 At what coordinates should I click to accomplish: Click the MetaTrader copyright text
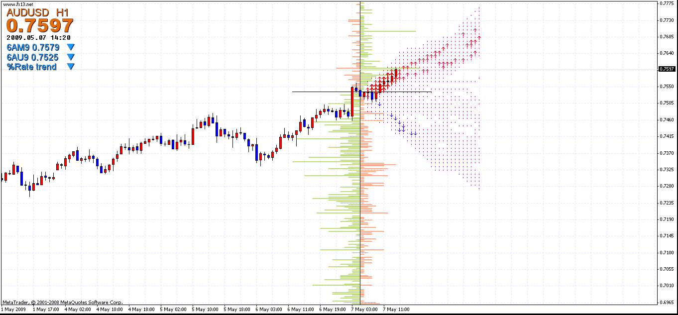point(62,302)
